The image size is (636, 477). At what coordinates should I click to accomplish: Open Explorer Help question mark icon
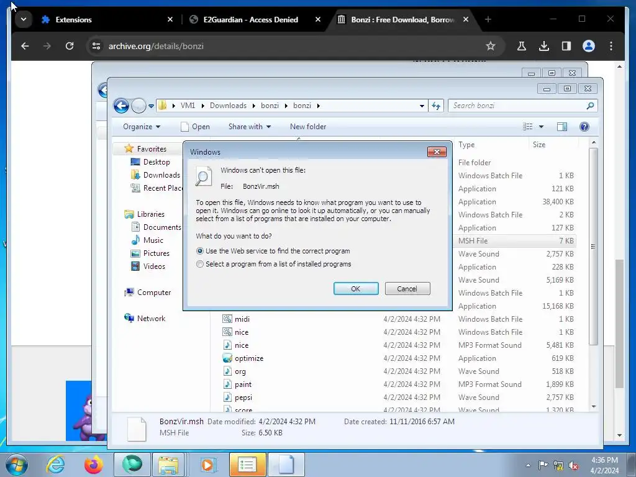click(x=584, y=127)
